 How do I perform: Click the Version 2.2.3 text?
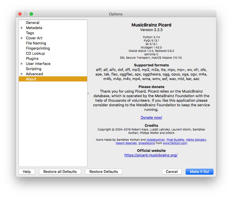(151, 30)
